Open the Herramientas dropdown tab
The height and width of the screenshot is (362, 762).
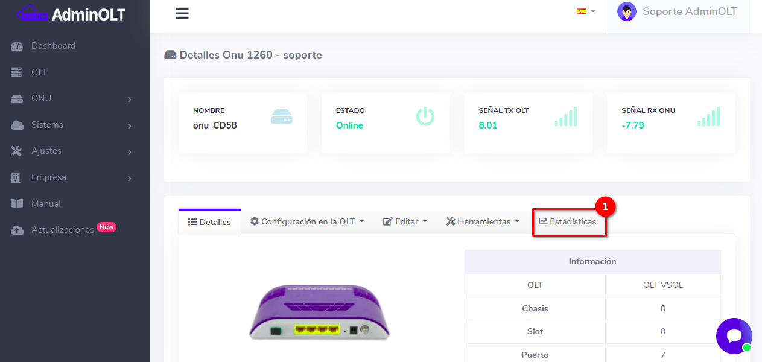click(483, 221)
